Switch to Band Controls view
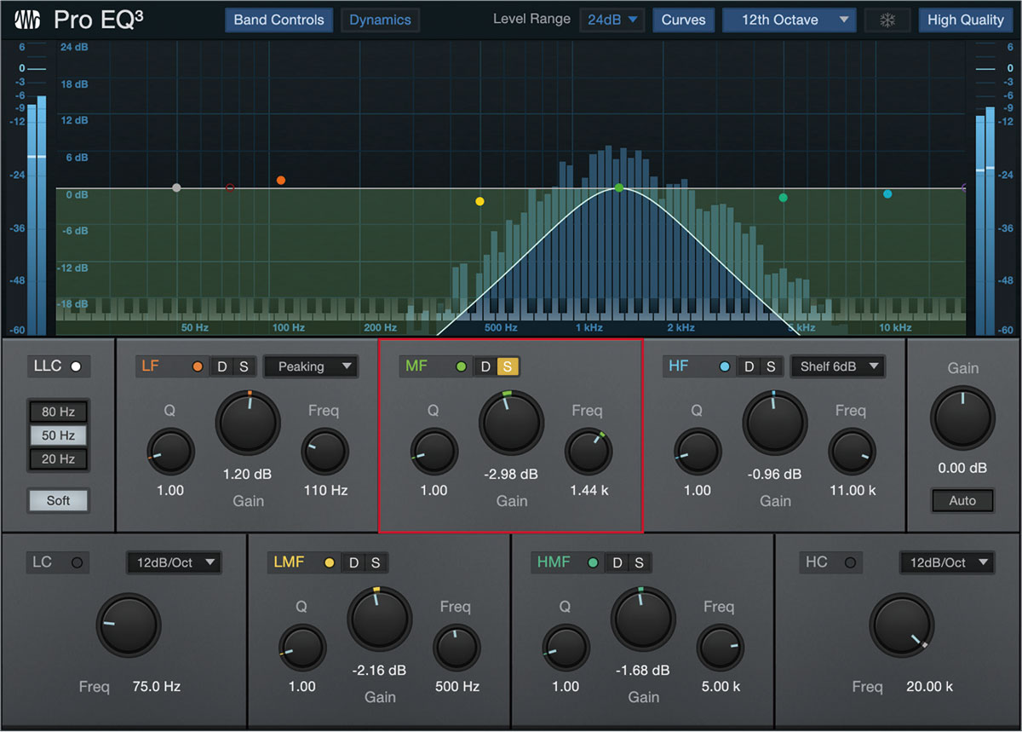The height and width of the screenshot is (732, 1022). pos(278,20)
